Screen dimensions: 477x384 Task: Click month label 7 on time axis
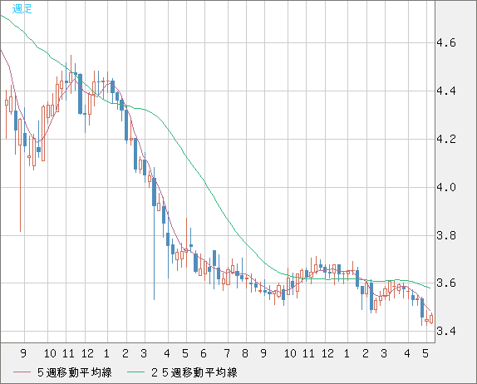coord(227,353)
